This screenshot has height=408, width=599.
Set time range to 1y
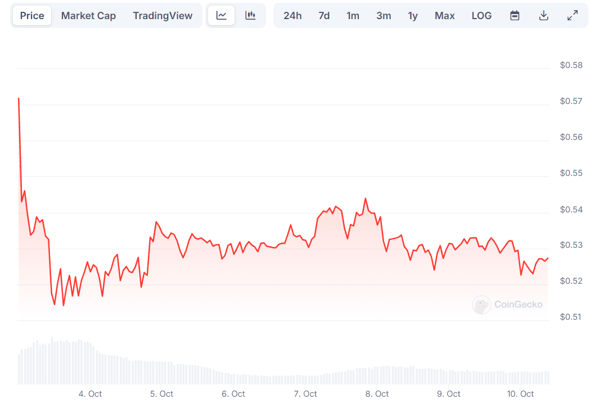[x=413, y=16]
